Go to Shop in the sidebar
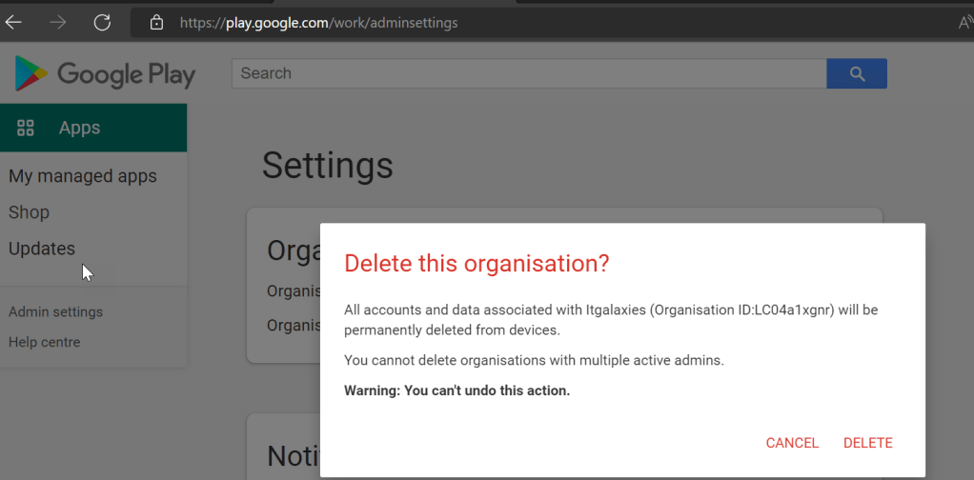Viewport: 974px width, 480px height. point(29,212)
